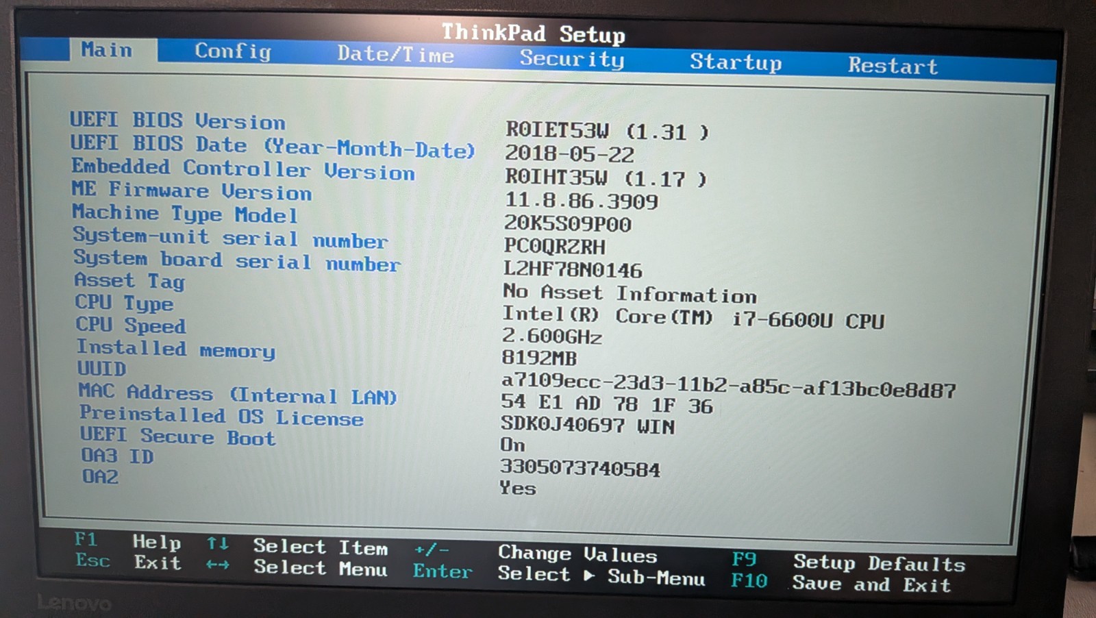Click the 'OA3 ID' label

(x=117, y=456)
